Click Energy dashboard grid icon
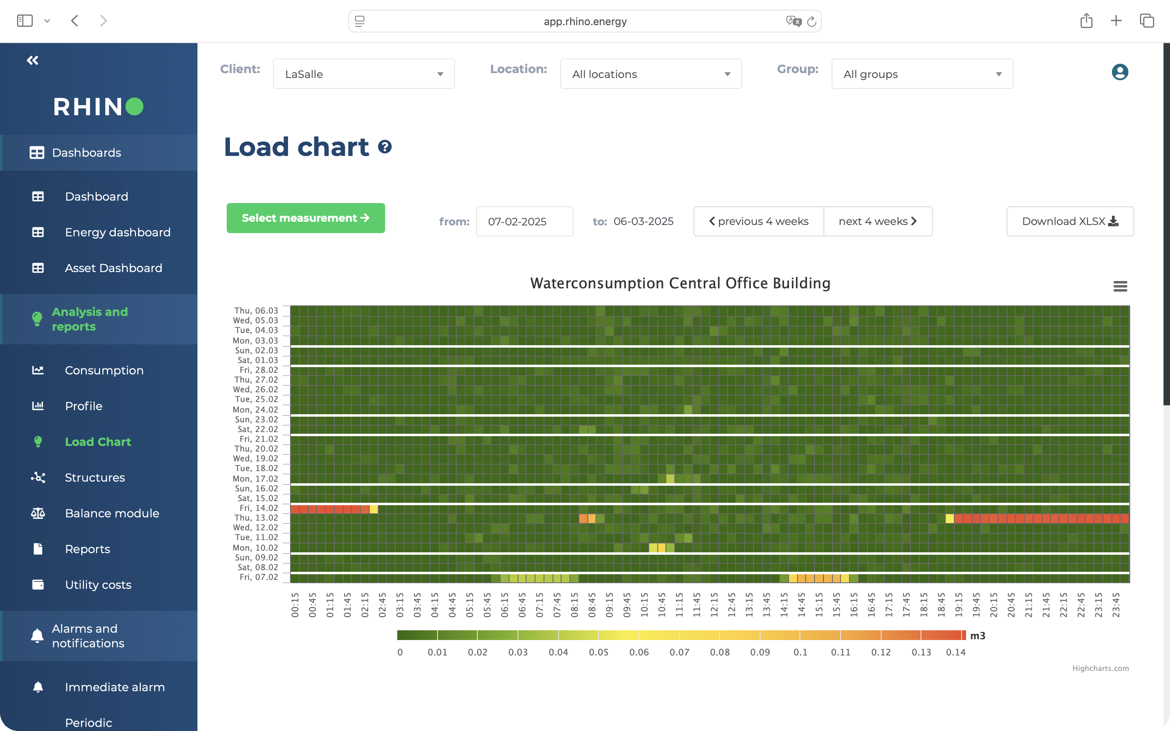The image size is (1170, 731). [38, 232]
